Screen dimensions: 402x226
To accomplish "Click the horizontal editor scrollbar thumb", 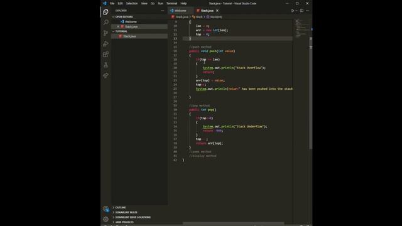I will pyautogui.click(x=233, y=223).
